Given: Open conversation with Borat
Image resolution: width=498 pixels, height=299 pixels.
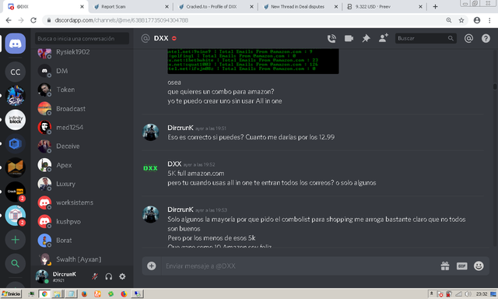Looking at the screenshot, I should (x=82, y=241).
